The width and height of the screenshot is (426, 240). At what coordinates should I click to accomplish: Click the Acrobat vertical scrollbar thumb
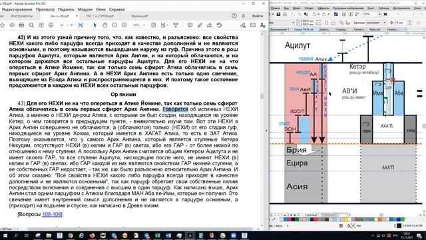(262, 96)
